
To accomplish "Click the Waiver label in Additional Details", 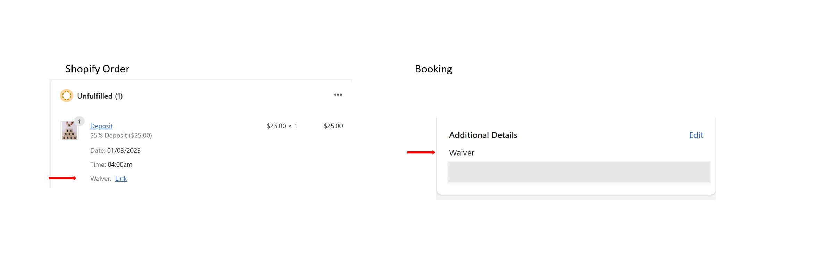I will tap(462, 153).
